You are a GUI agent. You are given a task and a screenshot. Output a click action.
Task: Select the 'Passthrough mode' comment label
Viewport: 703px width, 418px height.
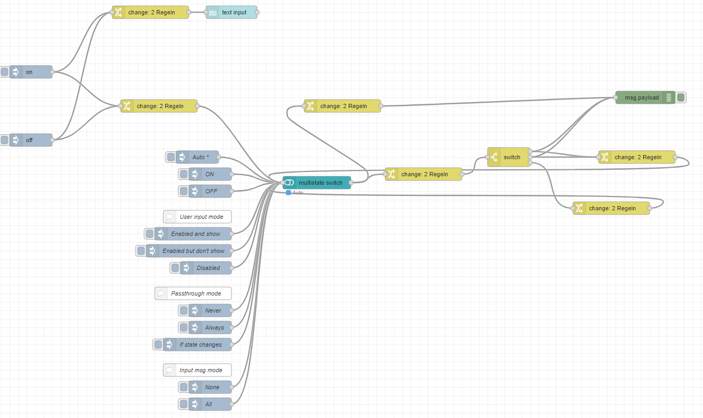[196, 293]
